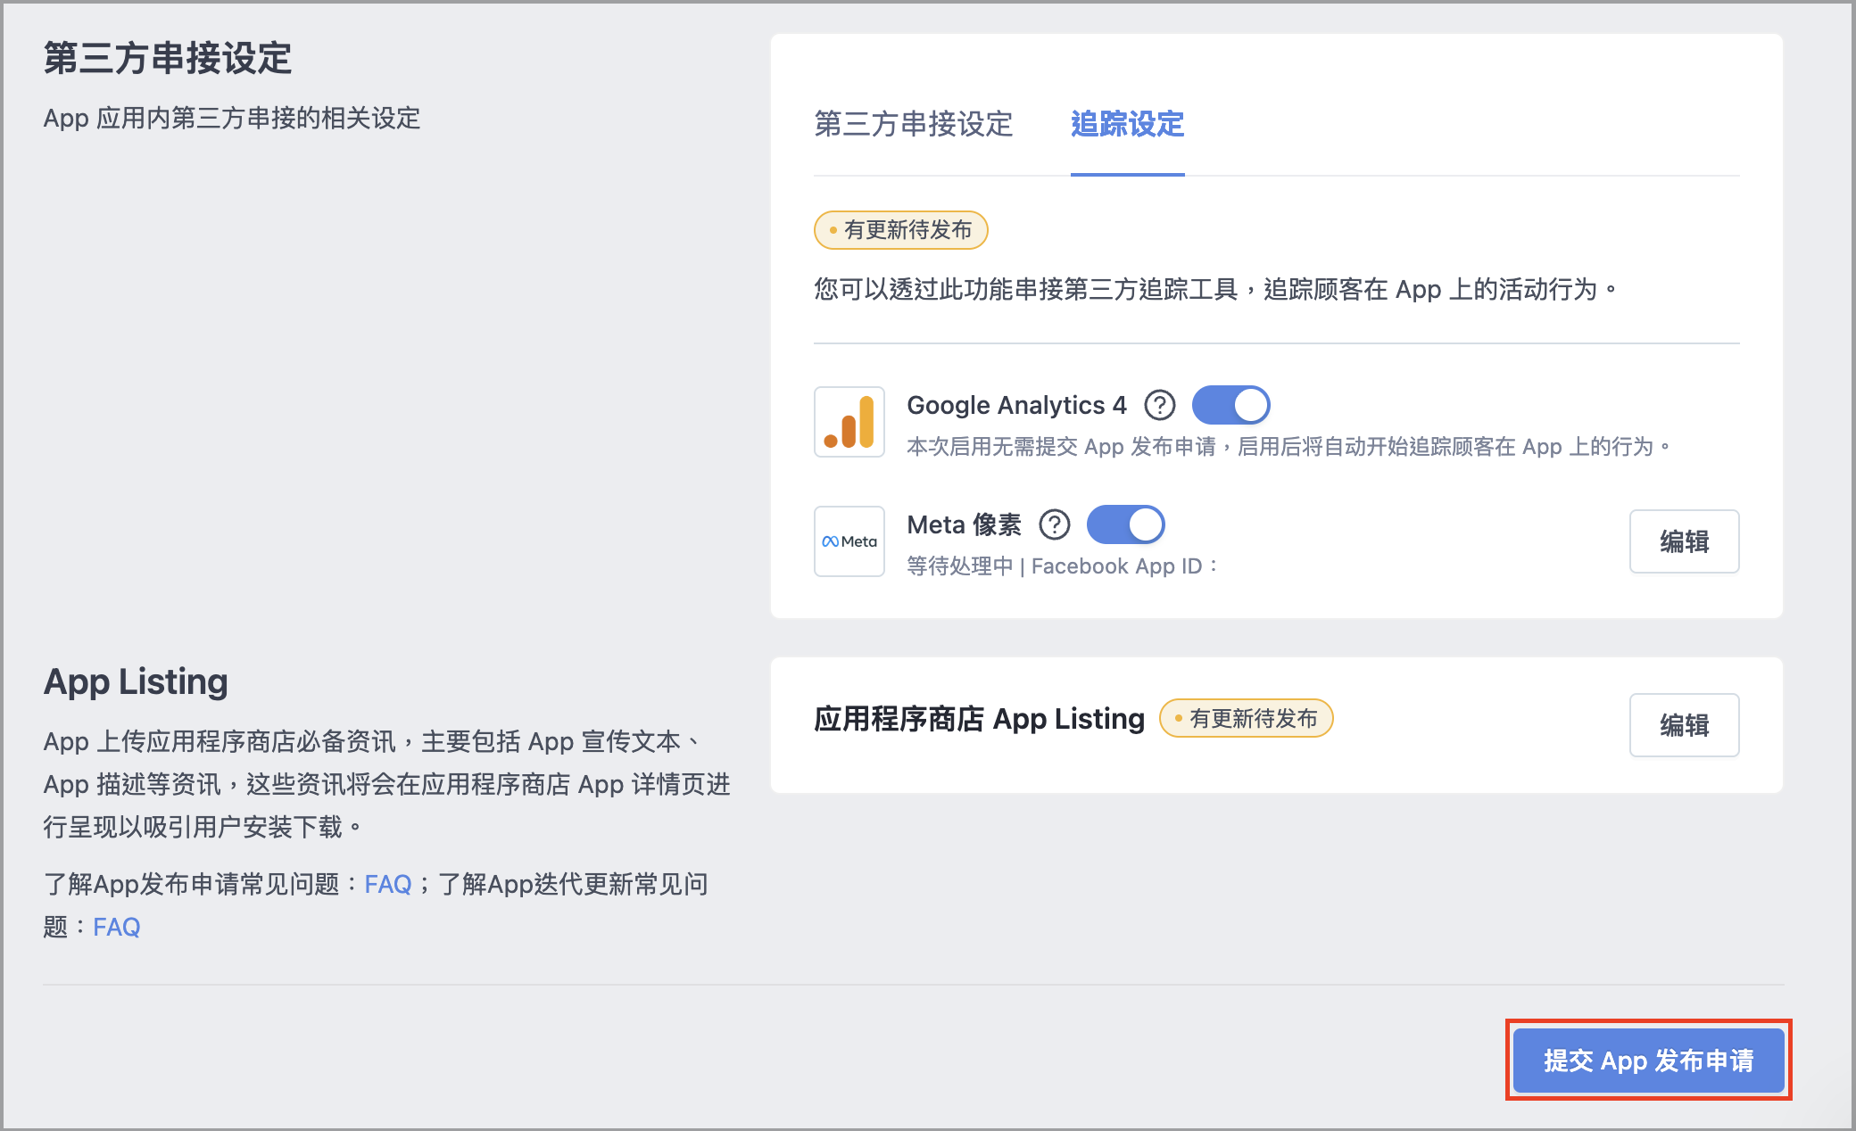The height and width of the screenshot is (1131, 1856).
Task: Toggle off Google Analytics 4 tracking
Action: pyautogui.click(x=1230, y=405)
